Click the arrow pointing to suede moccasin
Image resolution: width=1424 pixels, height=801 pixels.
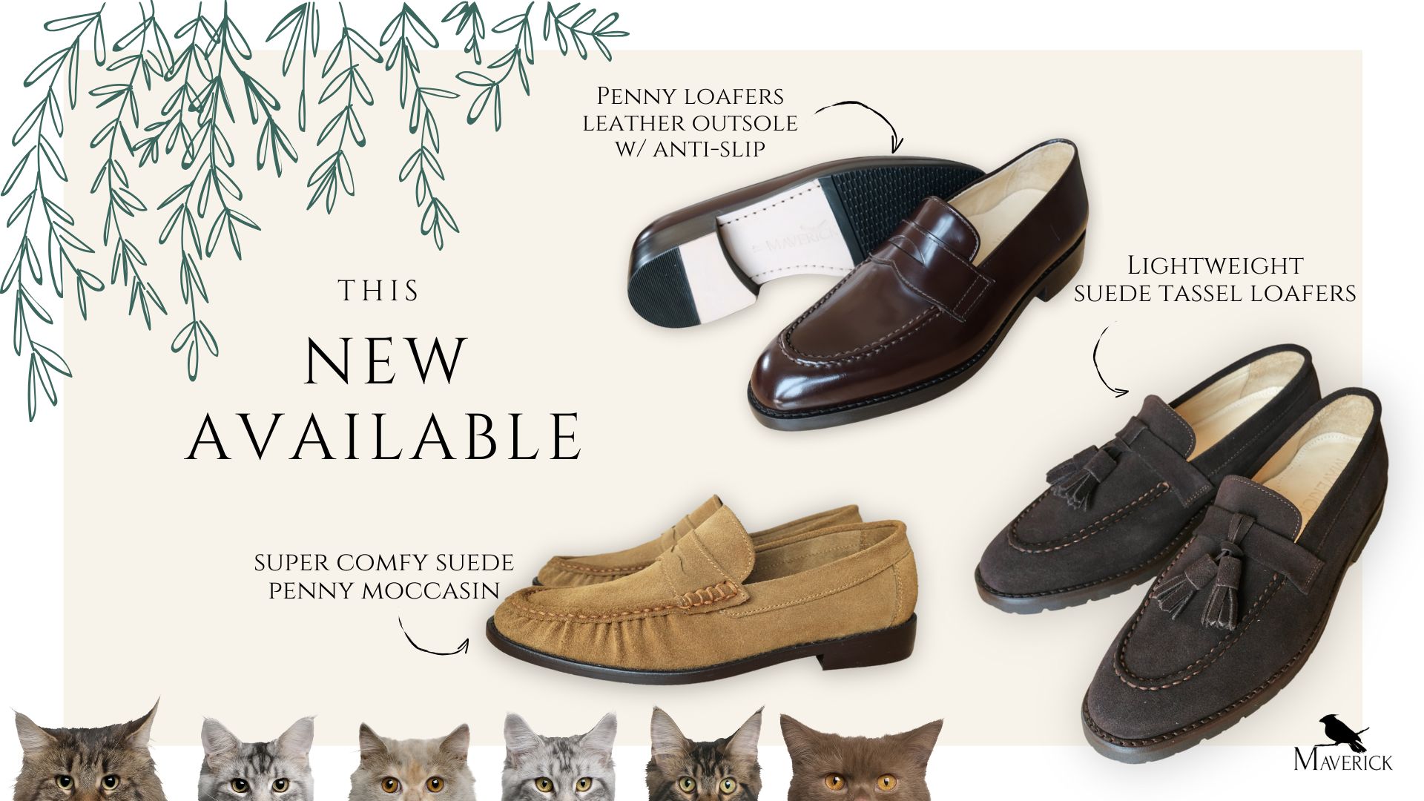[432, 636]
